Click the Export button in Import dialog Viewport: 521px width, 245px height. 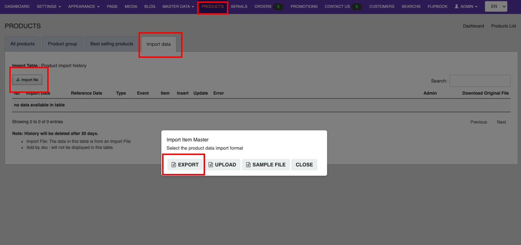pyautogui.click(x=185, y=165)
